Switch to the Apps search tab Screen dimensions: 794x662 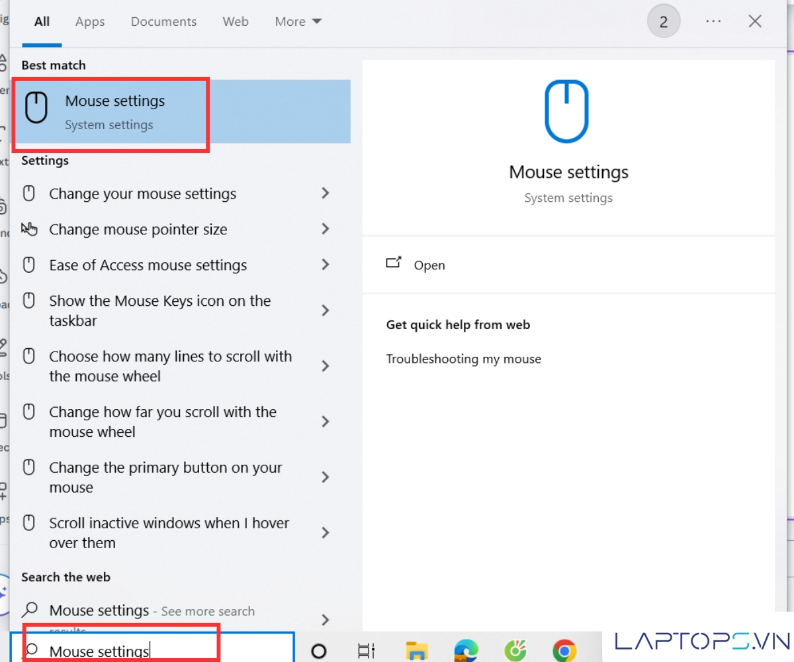click(x=90, y=22)
